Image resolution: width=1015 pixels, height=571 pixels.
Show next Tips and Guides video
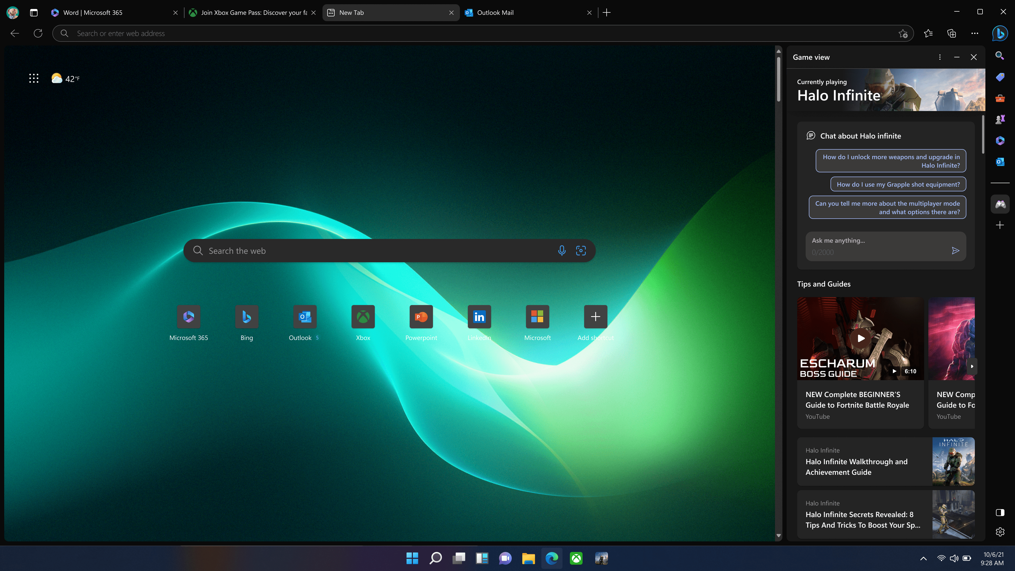[x=972, y=366]
